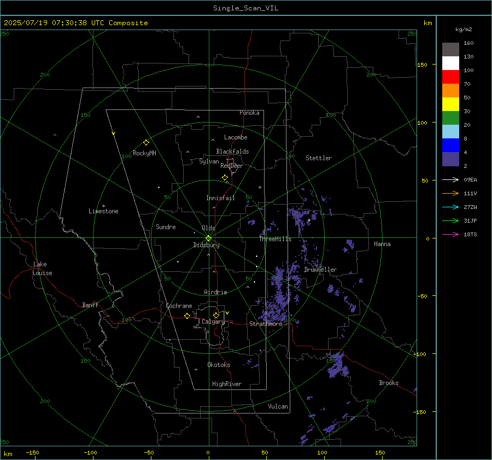
Task: Click the Lacombe town label
Action: [236, 137]
